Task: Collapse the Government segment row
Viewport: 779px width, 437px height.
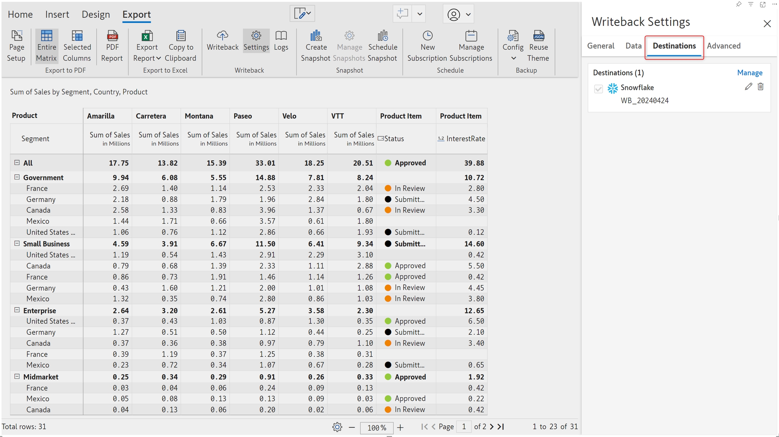Action: 17,177
